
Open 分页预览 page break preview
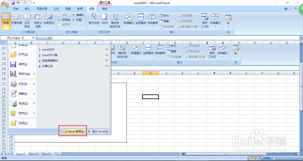(x=27, y=21)
